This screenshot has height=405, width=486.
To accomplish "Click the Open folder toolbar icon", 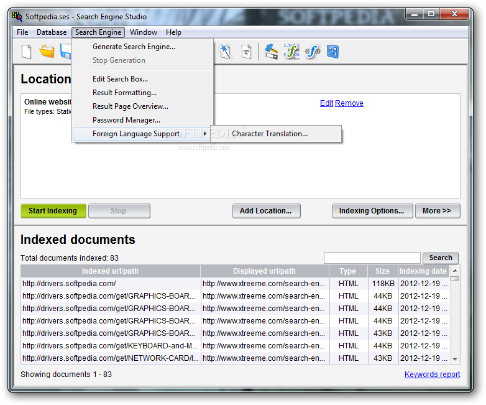I will (47, 52).
